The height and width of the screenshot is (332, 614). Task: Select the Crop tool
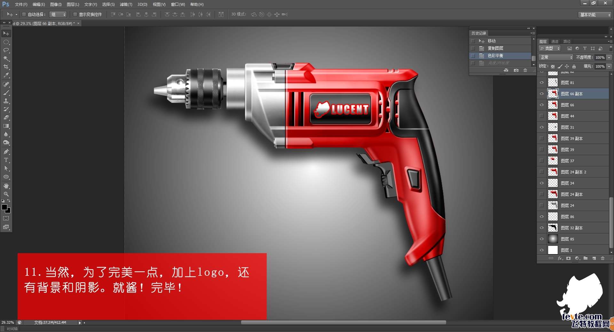click(x=6, y=67)
